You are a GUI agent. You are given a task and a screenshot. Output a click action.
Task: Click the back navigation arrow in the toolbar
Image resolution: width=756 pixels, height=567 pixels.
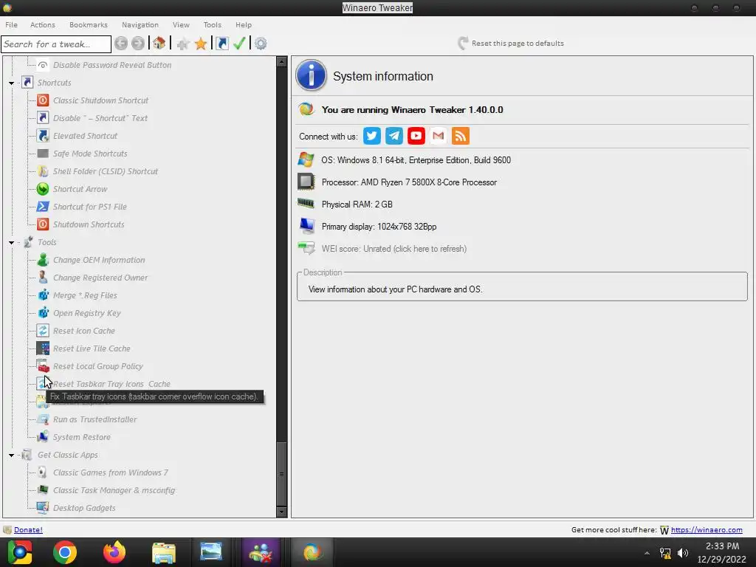[x=121, y=44]
